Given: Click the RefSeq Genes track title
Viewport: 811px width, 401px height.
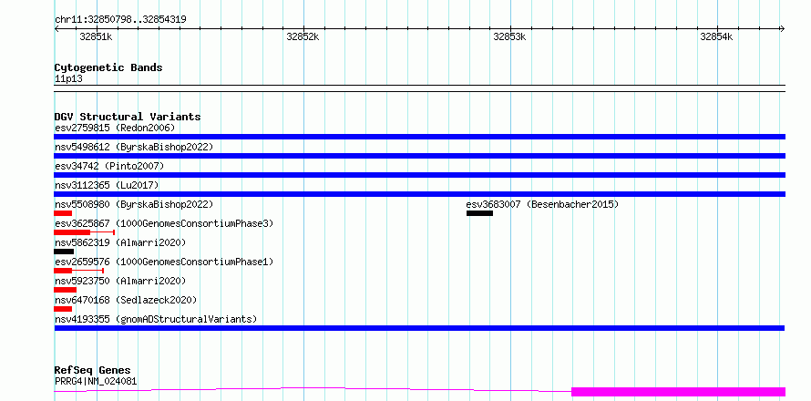Looking at the screenshot, I should coord(92,370).
